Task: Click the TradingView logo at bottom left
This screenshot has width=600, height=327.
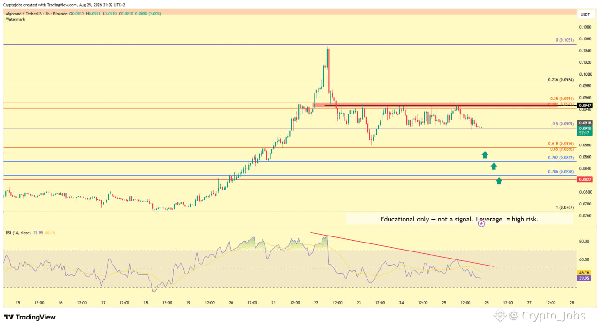Action: 30,317
